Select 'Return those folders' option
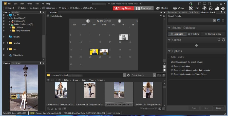The height and width of the screenshot is (116, 228). click(173, 66)
